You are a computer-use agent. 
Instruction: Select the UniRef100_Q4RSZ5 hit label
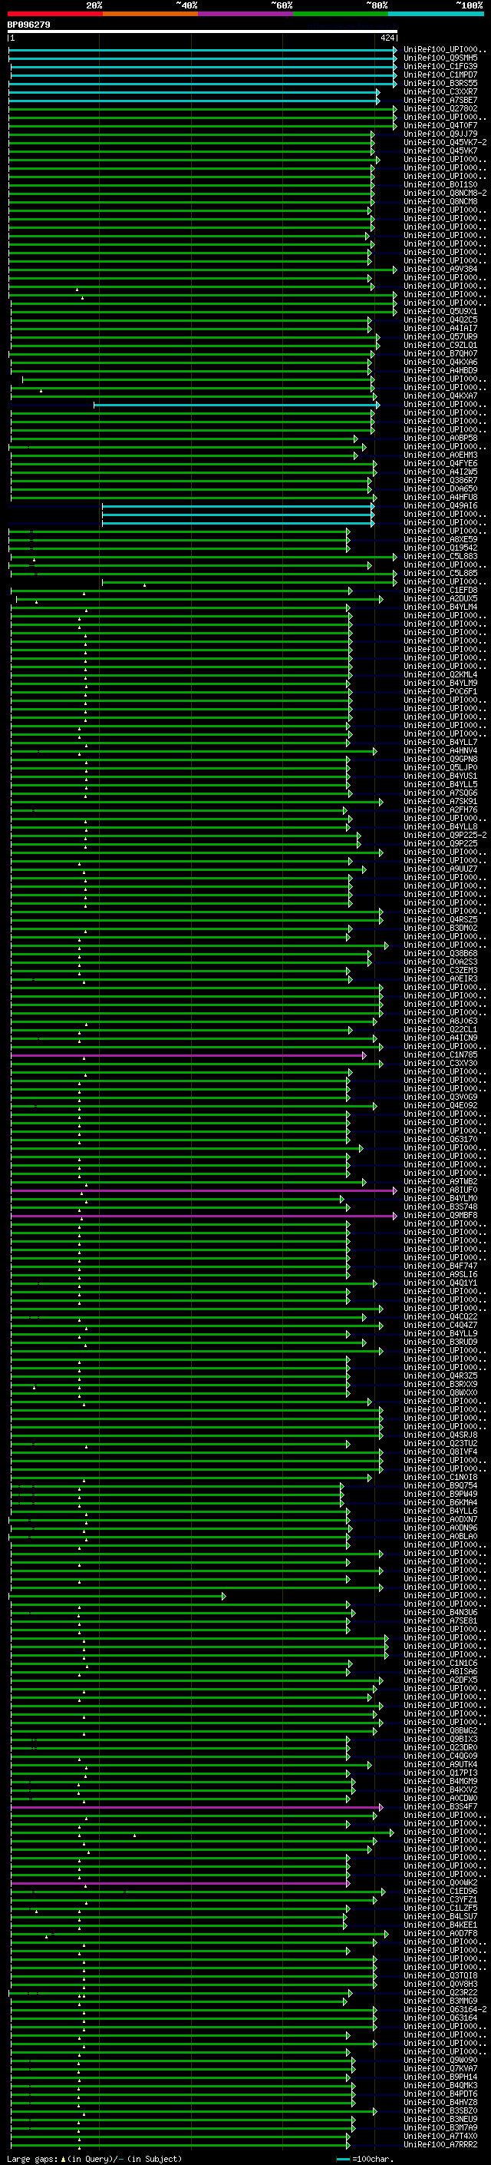coord(440,919)
